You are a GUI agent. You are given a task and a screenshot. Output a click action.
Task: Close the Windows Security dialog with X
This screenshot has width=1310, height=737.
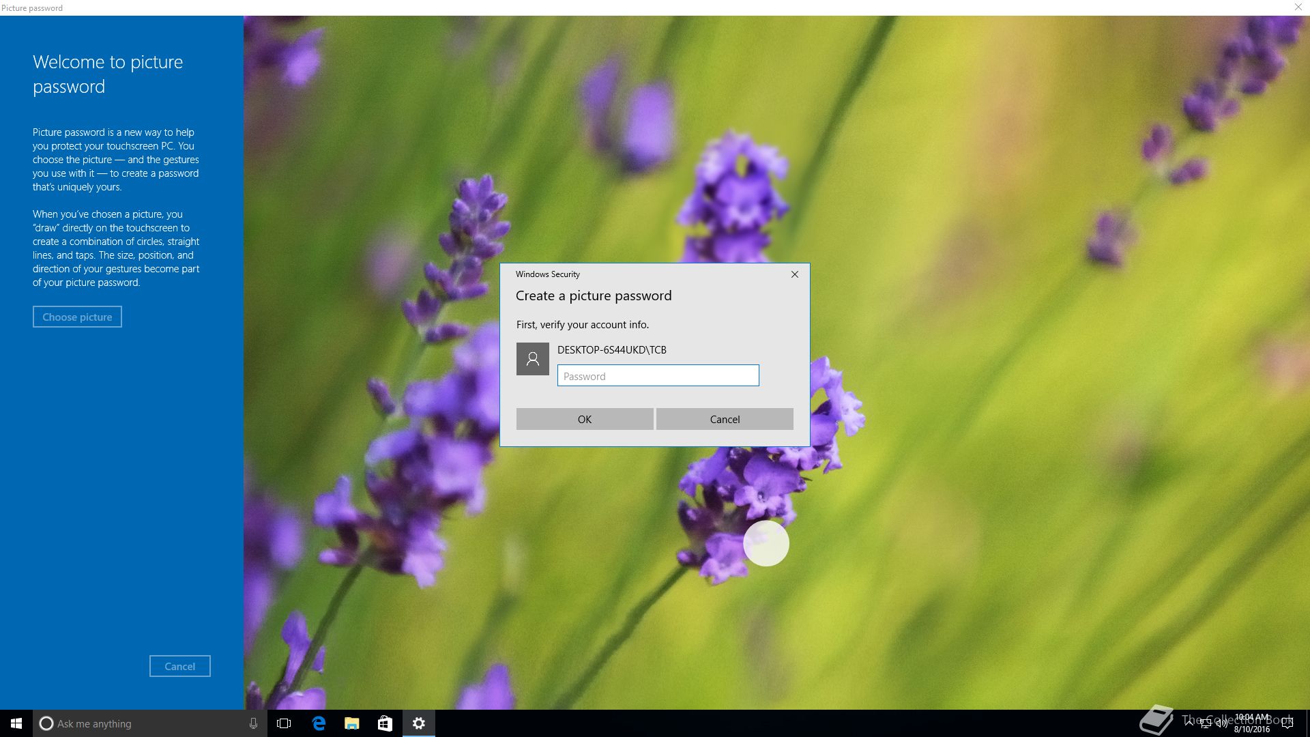[x=794, y=274]
